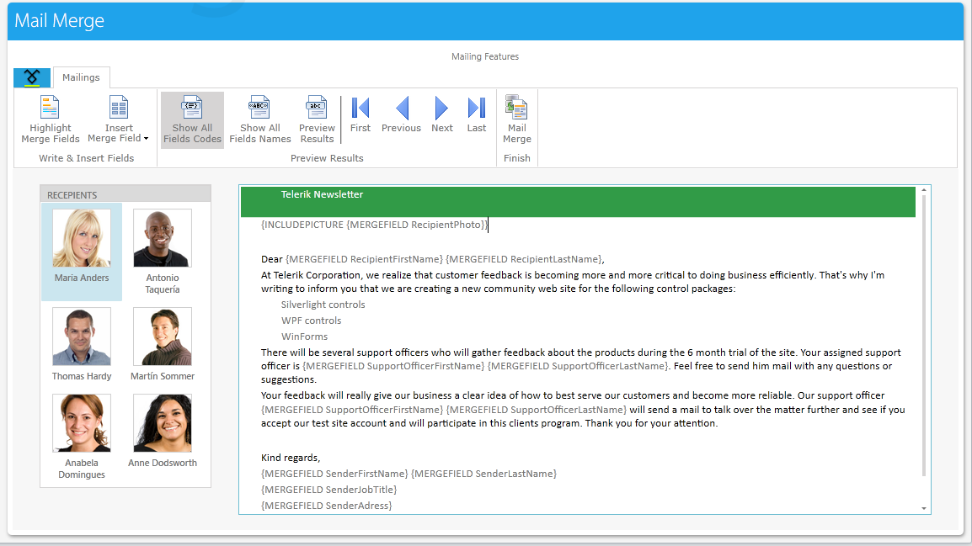Screen dimensions: 972x546
Task: Select recipient Maria Anders photo
Action: (82, 238)
